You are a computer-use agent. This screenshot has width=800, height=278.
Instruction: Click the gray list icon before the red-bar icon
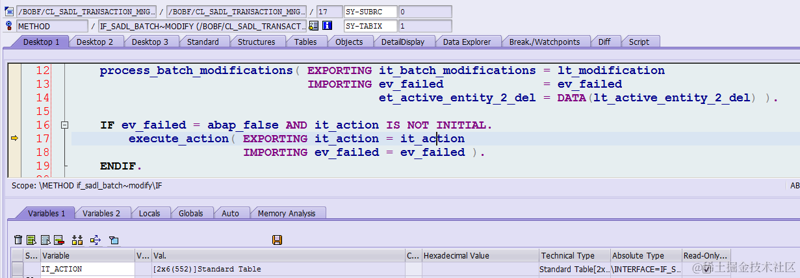[x=45, y=240]
